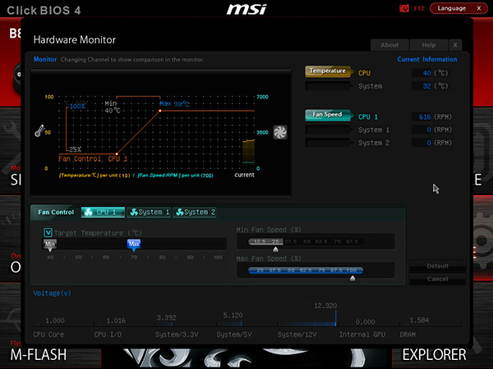This screenshot has width=493, height=369.
Task: Open the About button in Hardware Monitor
Action: point(389,45)
